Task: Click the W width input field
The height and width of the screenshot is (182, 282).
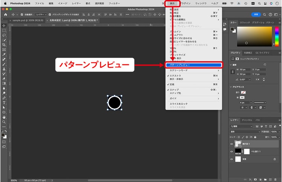Action: coord(245,70)
